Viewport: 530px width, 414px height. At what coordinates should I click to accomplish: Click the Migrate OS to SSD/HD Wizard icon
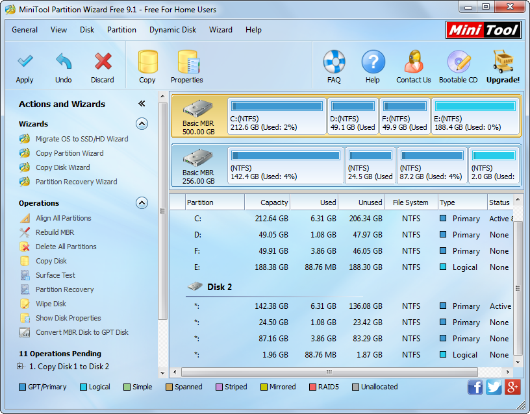click(25, 139)
